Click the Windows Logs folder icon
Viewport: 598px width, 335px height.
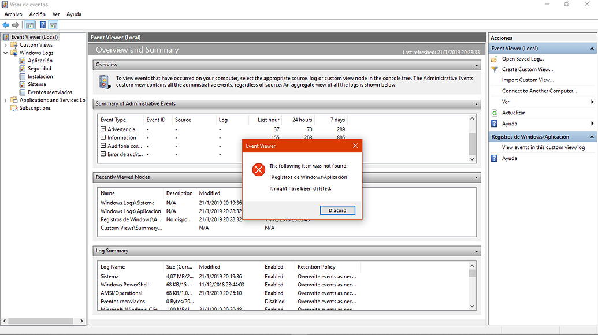[14, 53]
